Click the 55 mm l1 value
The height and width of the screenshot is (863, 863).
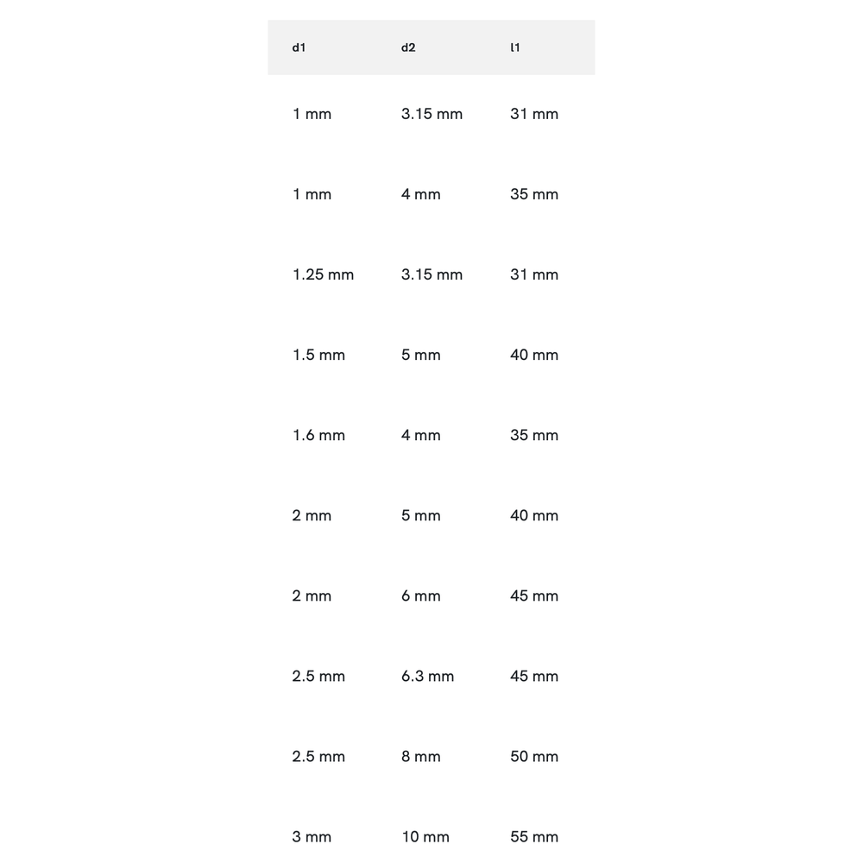(533, 836)
